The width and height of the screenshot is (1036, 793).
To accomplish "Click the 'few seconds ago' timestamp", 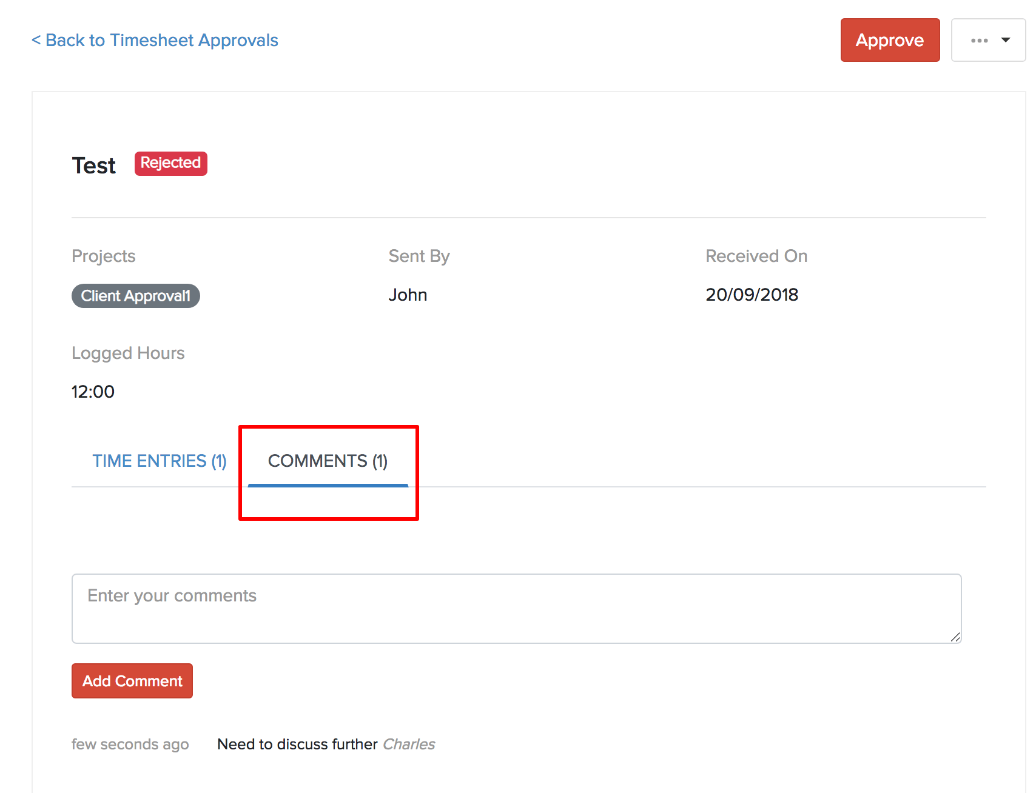I will coord(130,744).
